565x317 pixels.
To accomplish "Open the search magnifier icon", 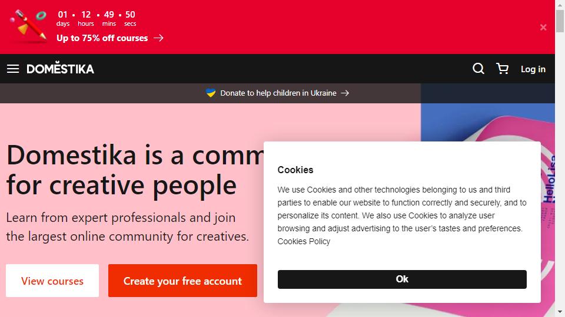I will 478,68.
